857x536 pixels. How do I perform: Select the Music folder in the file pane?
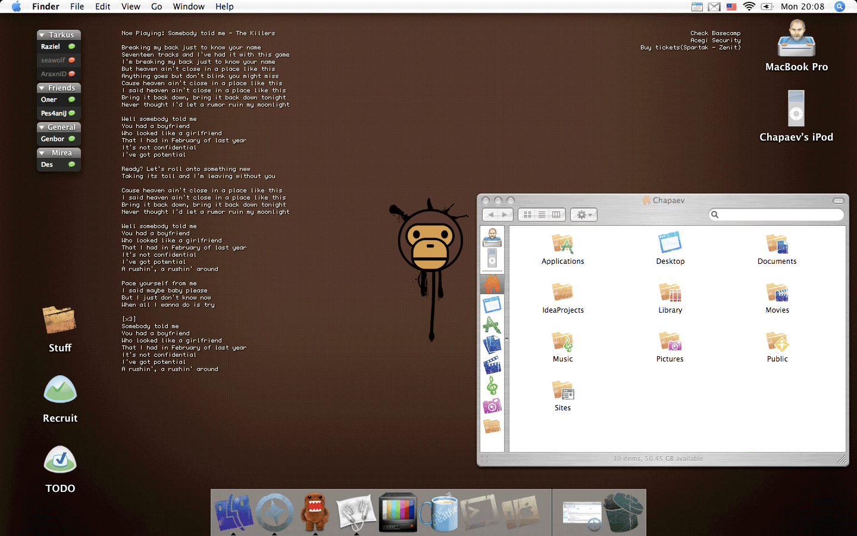pos(562,347)
